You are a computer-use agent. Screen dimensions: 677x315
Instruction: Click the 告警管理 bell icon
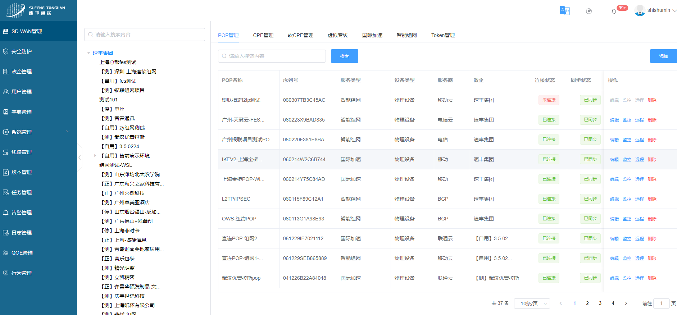(6, 213)
